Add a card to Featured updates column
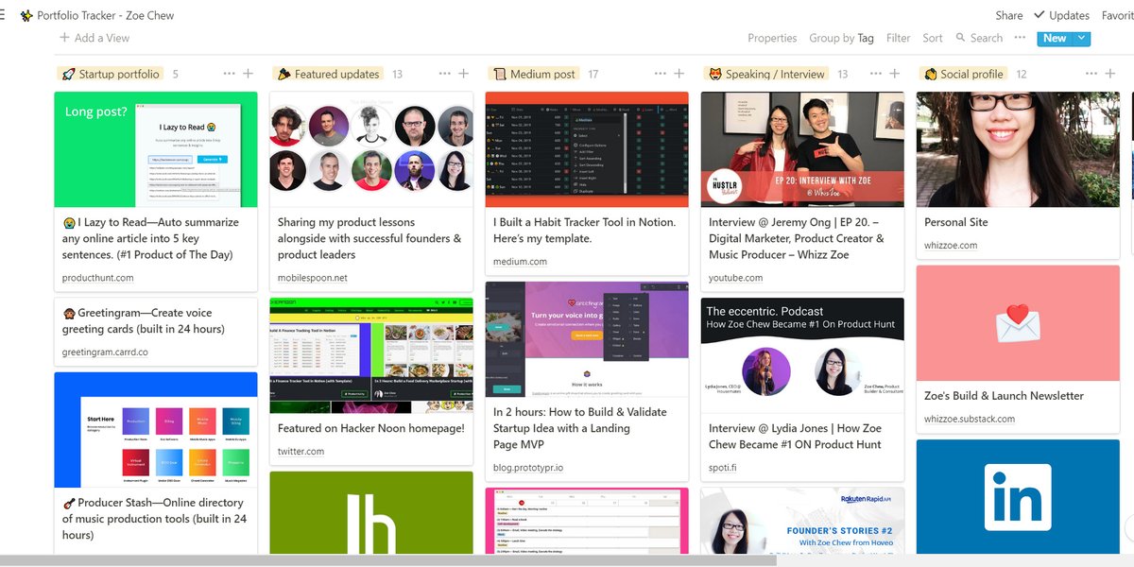The width and height of the screenshot is (1134, 567). click(463, 74)
